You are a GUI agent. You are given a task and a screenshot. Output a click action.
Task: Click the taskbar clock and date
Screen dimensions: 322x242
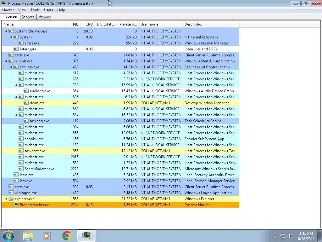[x=306, y=236]
